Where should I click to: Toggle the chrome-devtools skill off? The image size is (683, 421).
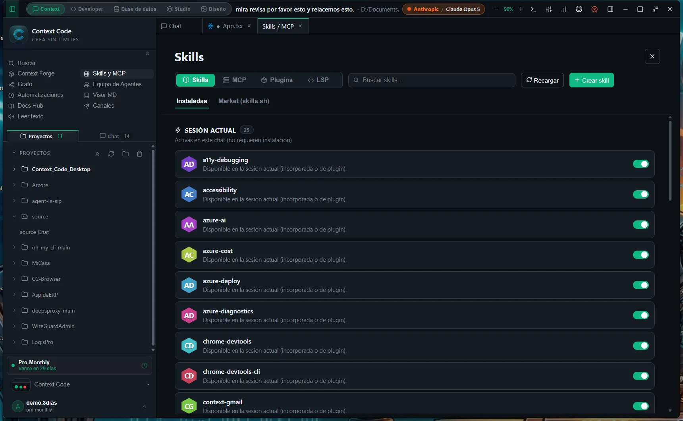[641, 346]
